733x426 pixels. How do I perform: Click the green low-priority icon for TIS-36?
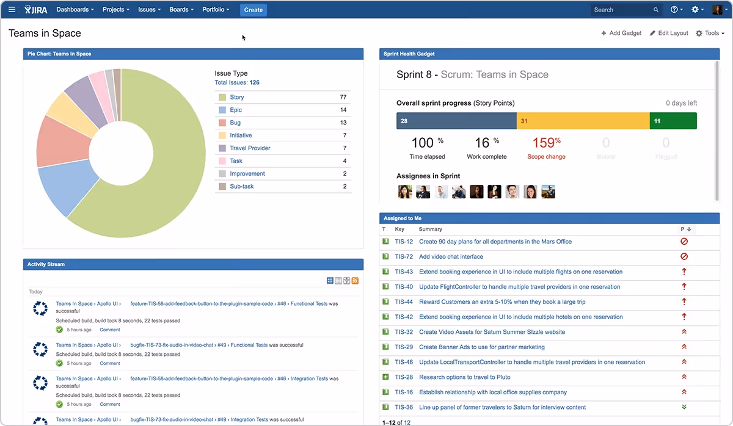(x=684, y=407)
